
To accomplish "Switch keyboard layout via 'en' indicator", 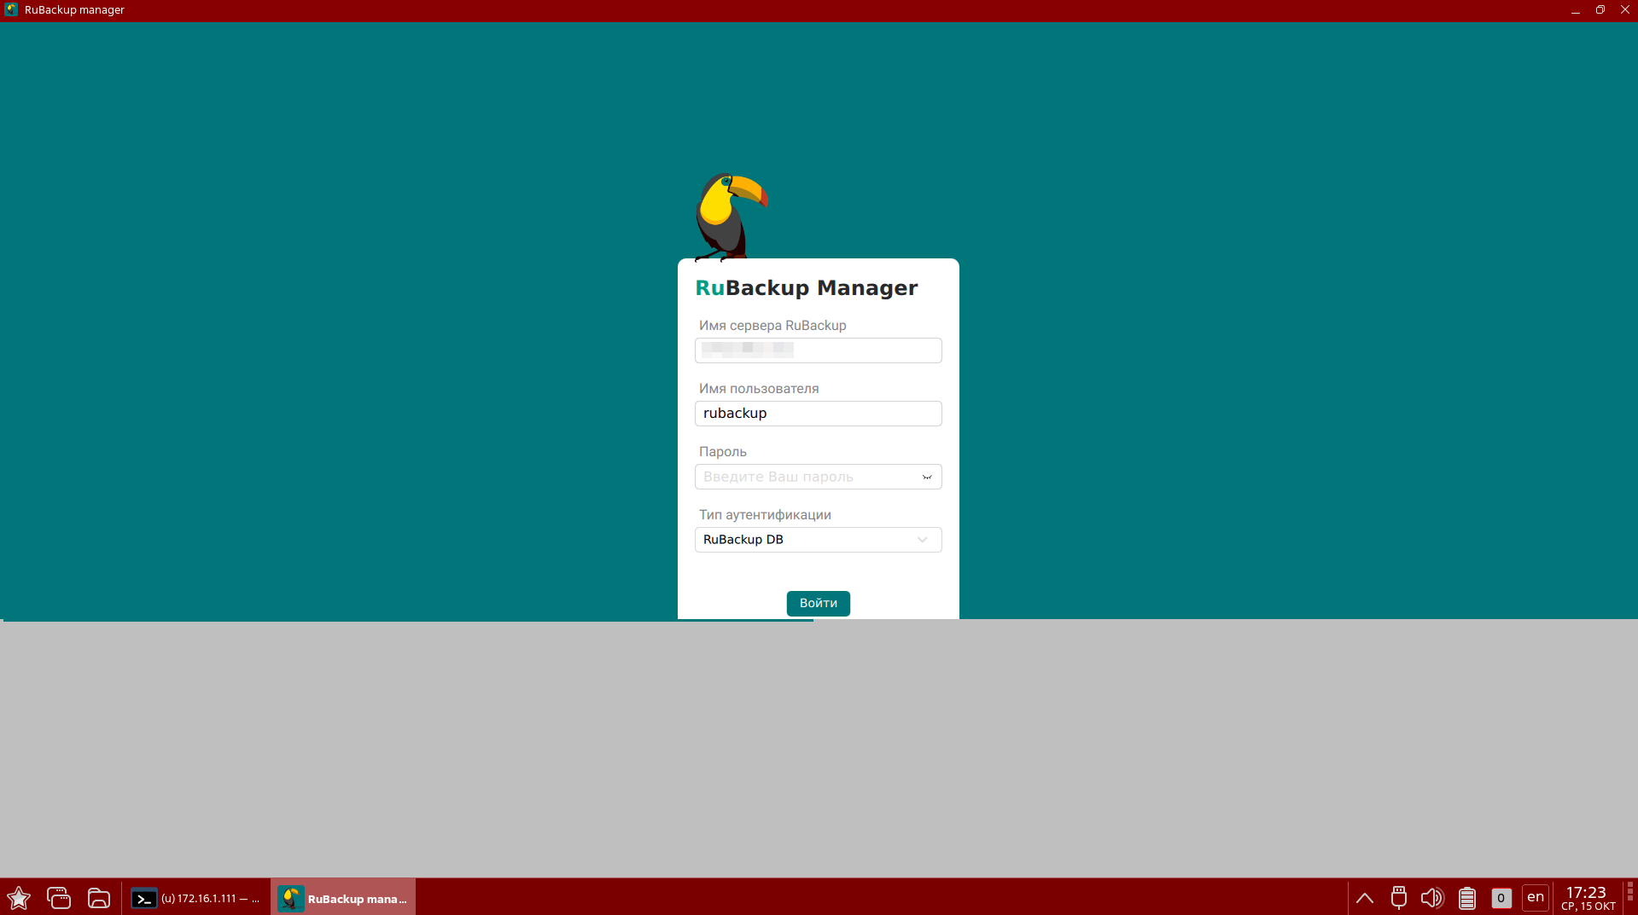I will 1535,897.
